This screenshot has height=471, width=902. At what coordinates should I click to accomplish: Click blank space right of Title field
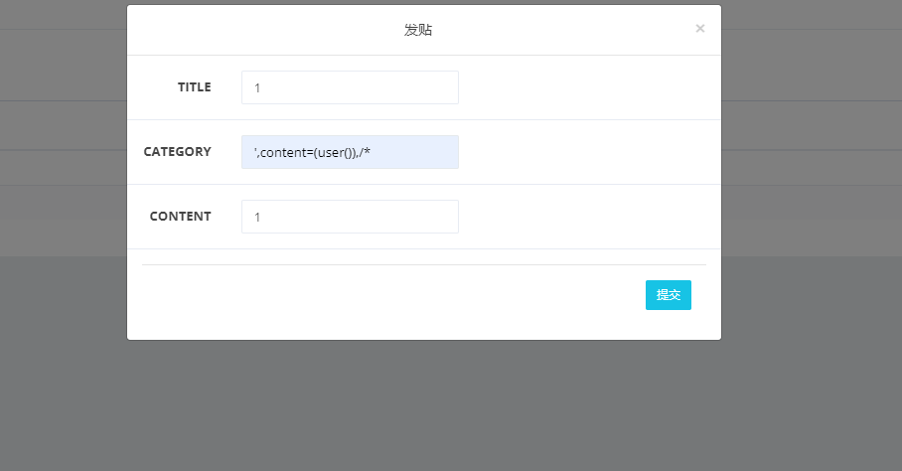pyautogui.click(x=586, y=87)
